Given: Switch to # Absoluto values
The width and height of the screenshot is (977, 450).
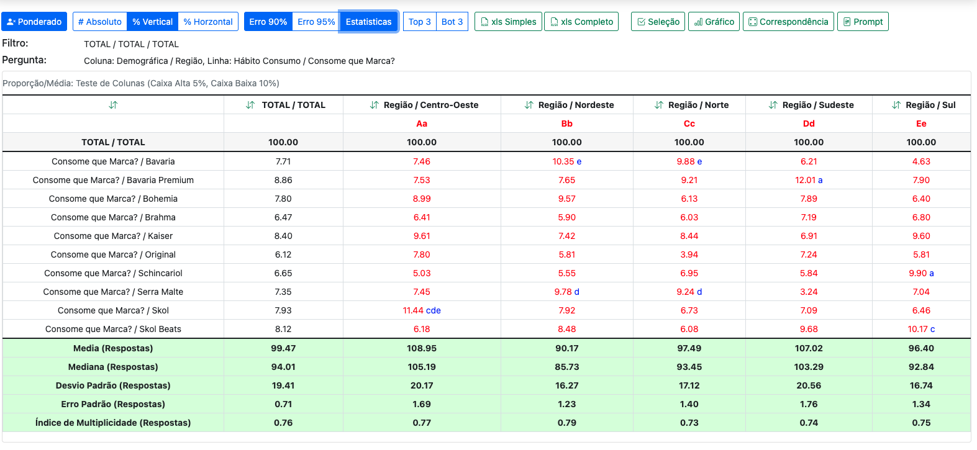Looking at the screenshot, I should tap(99, 22).
